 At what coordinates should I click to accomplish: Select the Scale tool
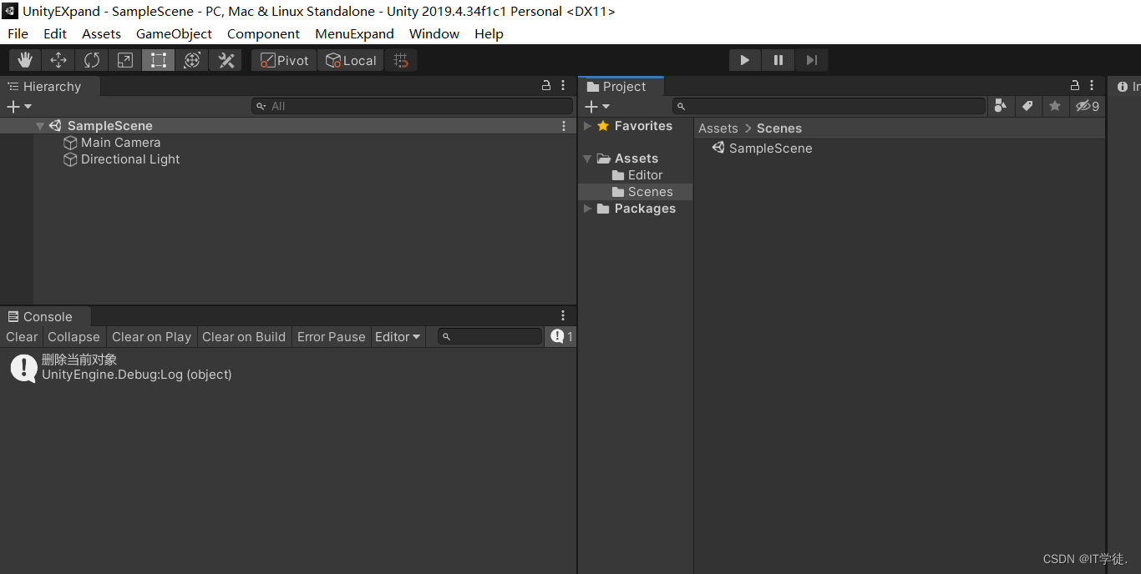pos(125,60)
